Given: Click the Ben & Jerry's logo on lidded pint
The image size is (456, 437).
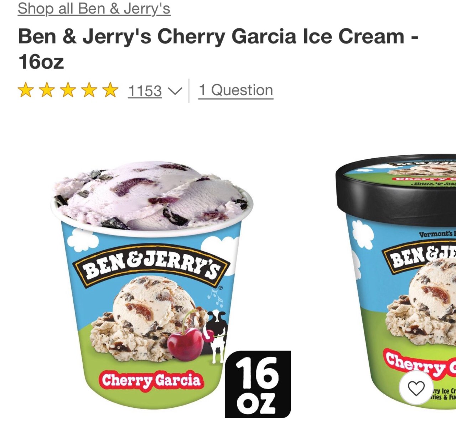Looking at the screenshot, I should [x=419, y=257].
